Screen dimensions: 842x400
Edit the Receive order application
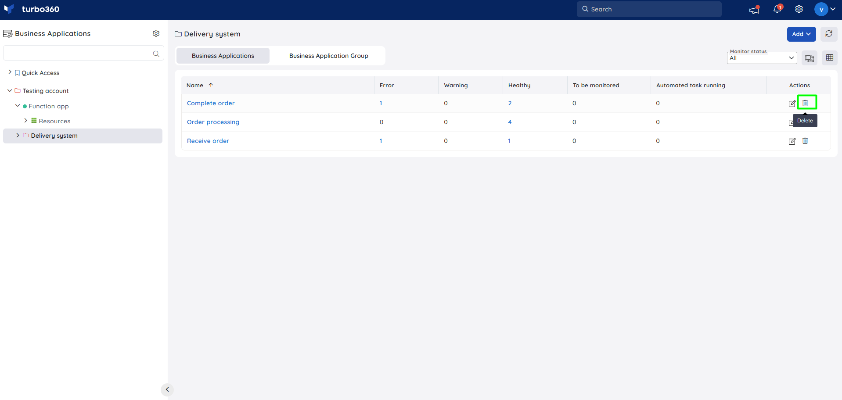792,141
